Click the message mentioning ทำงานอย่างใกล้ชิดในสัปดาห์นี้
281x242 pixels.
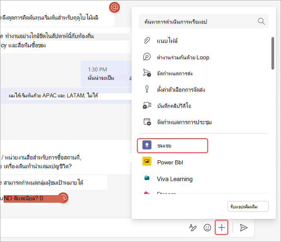[x=66, y=40]
